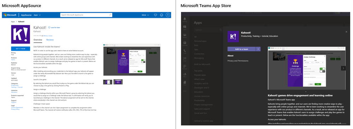Select About in Teams Kahoot dialog
The width and height of the screenshot is (353, 129).
(x=230, y=56)
